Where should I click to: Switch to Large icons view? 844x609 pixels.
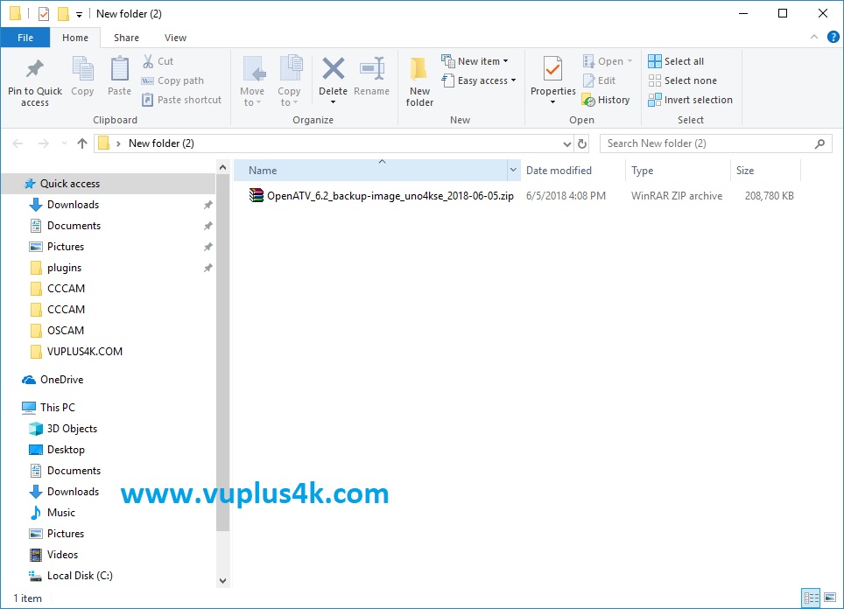tap(830, 598)
